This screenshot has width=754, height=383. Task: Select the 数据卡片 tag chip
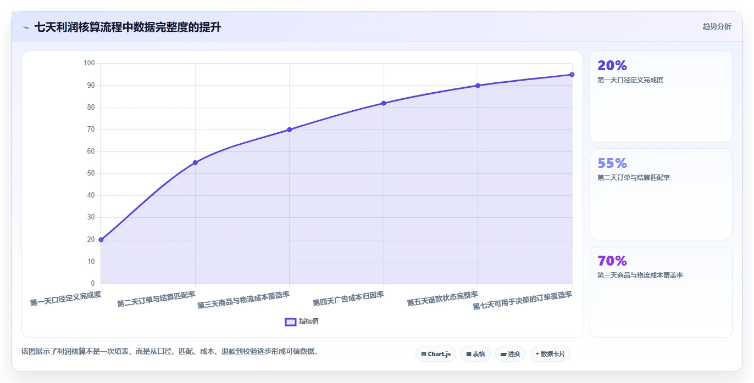click(x=550, y=354)
